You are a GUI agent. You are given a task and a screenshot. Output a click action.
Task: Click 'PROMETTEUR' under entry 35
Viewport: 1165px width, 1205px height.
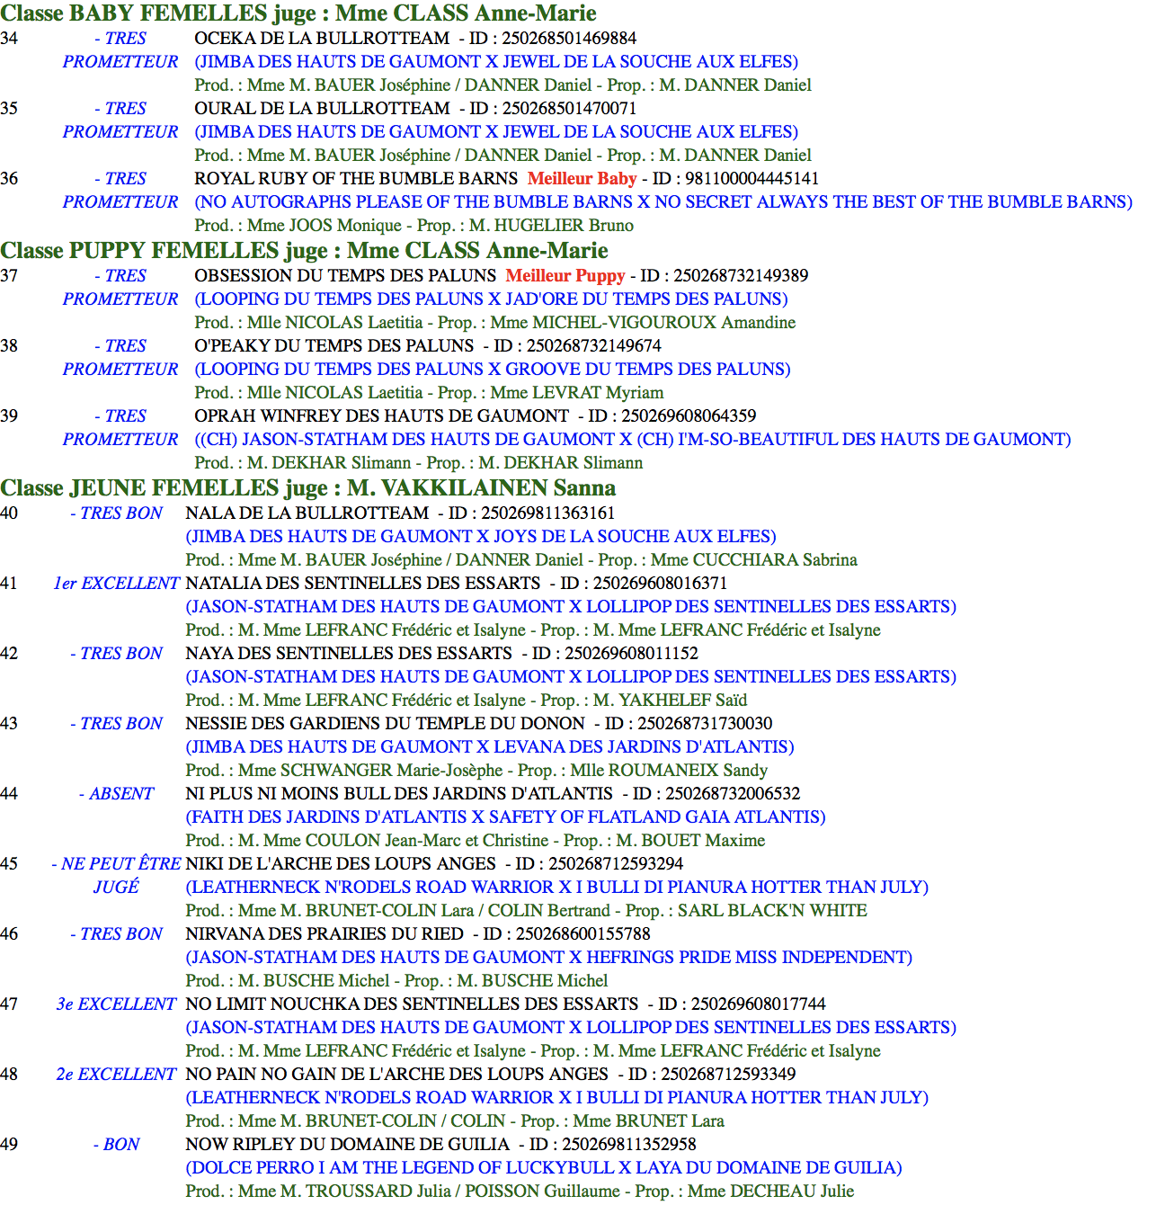[x=120, y=131]
